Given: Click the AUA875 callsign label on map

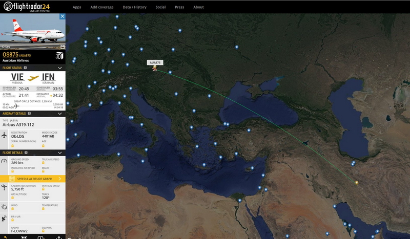Looking at the screenshot, I should [155, 62].
